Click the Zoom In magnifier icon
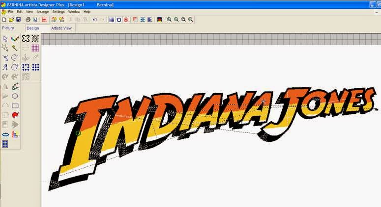This screenshot has height=207, width=381. 169,20
